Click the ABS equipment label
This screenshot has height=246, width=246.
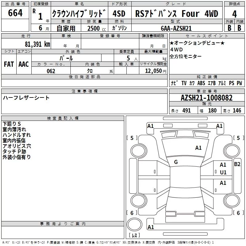pos(201,83)
